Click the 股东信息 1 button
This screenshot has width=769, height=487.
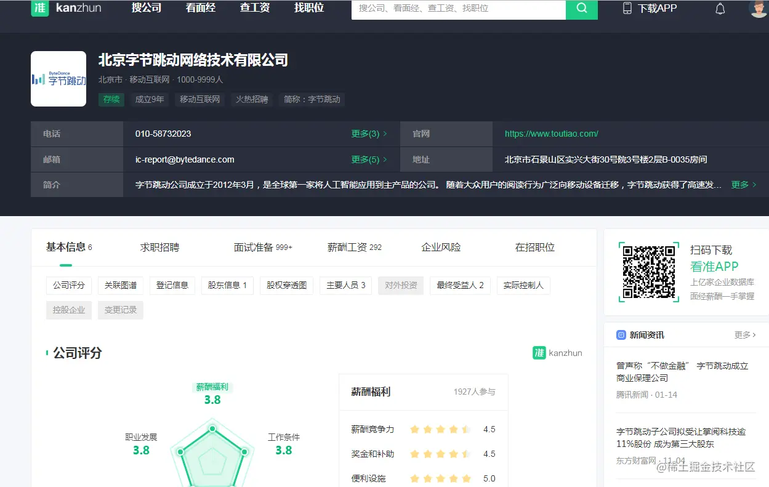pos(227,286)
